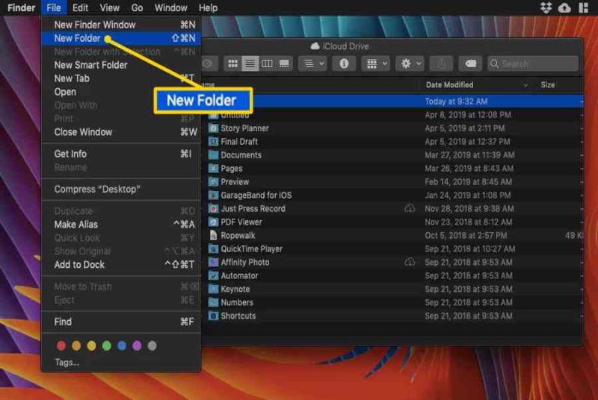The width and height of the screenshot is (598, 400).
Task: Apply the purple tag color
Action: tap(137, 346)
